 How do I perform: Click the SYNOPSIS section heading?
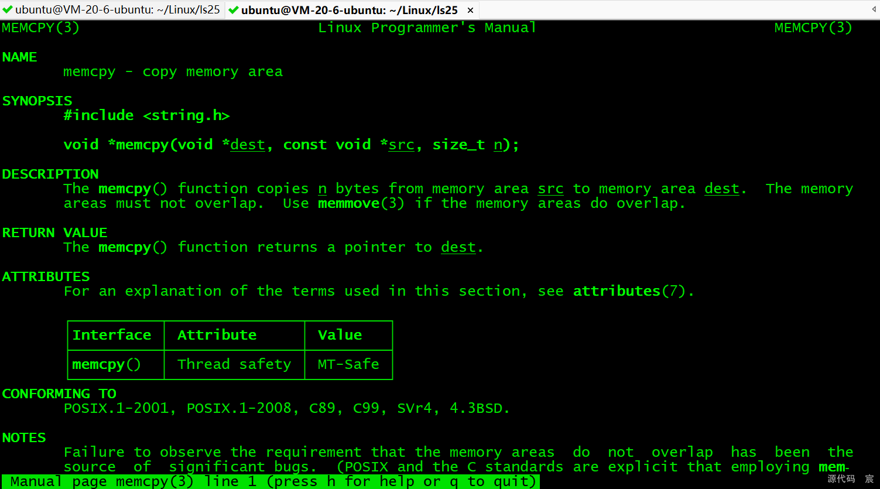click(x=37, y=101)
